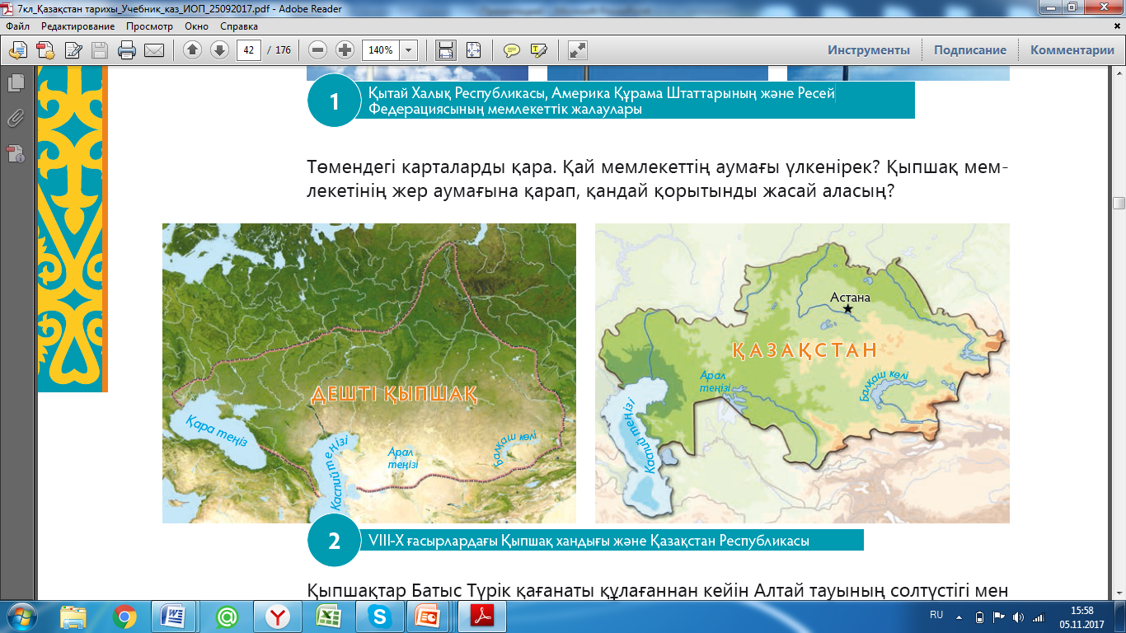The image size is (1126, 633).
Task: Open the Окно menu
Action: tap(197, 26)
